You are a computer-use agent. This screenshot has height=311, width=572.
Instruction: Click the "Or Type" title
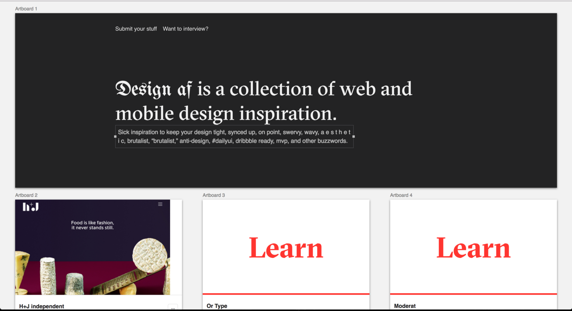[217, 306]
